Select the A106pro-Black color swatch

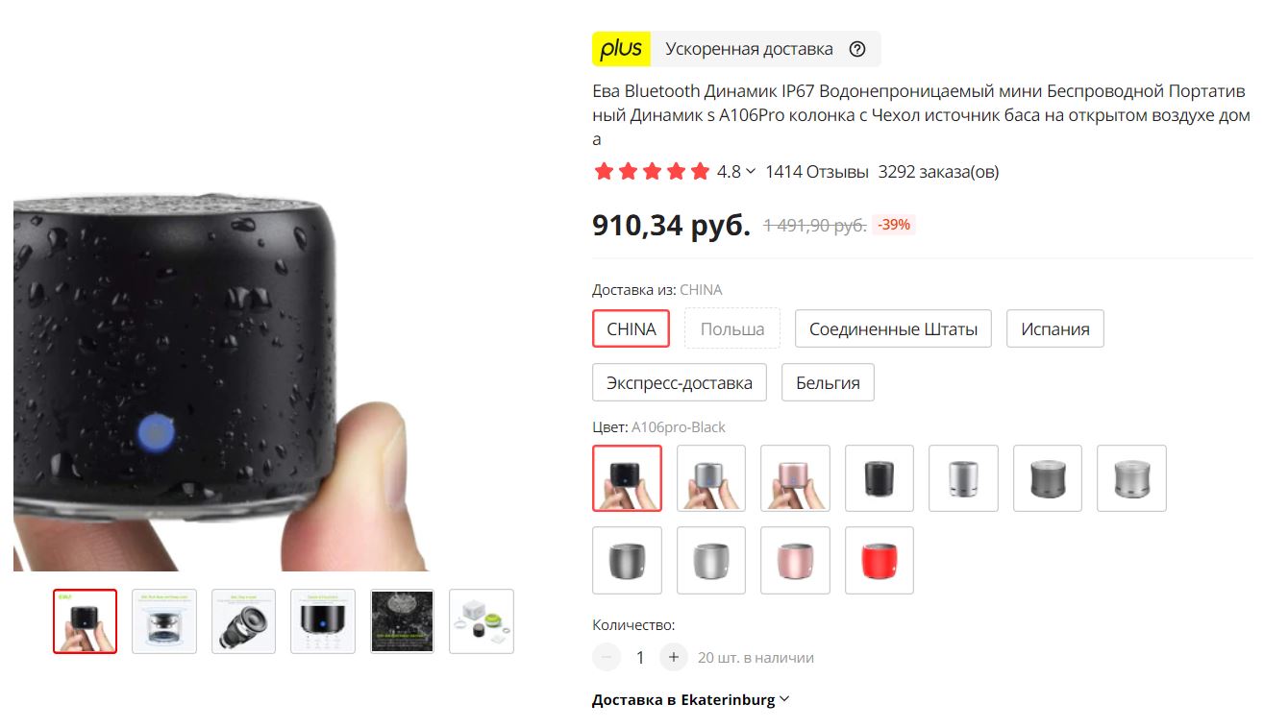pos(627,478)
